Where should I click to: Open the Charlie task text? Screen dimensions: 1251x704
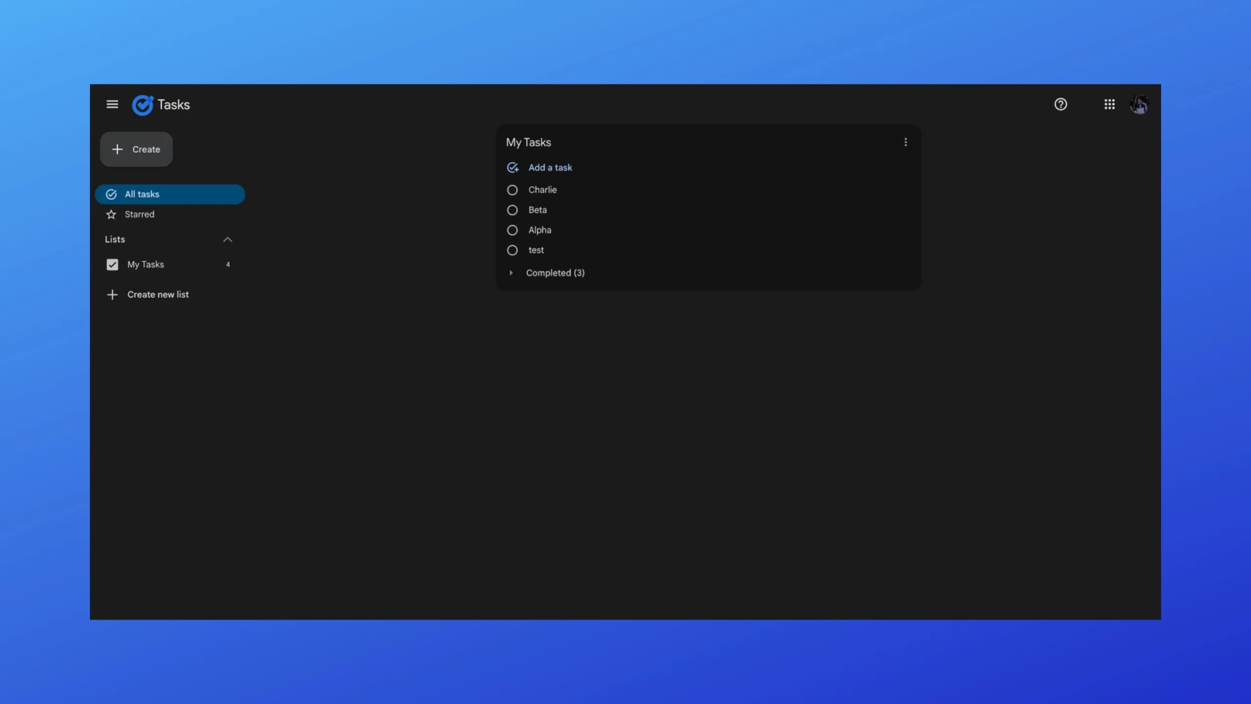coord(542,190)
